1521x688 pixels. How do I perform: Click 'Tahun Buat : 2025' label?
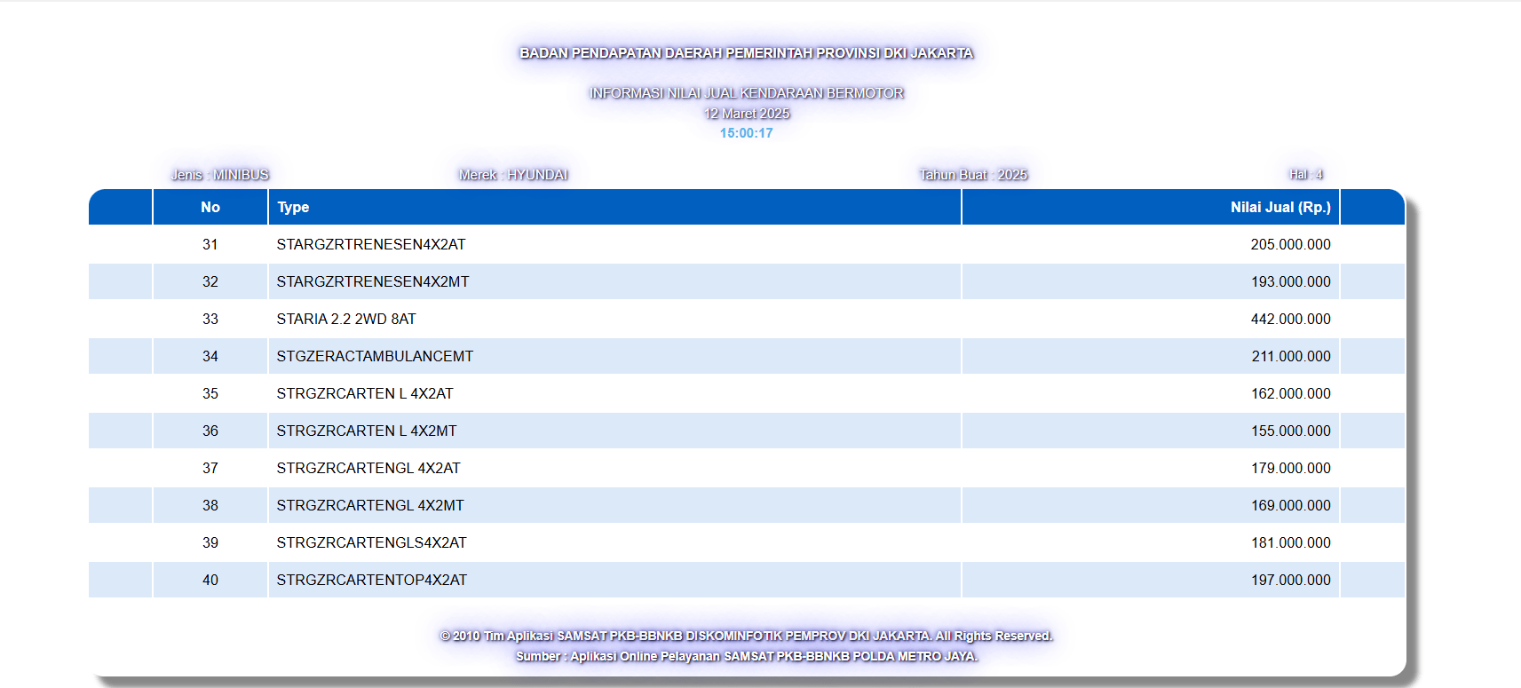[x=973, y=175]
